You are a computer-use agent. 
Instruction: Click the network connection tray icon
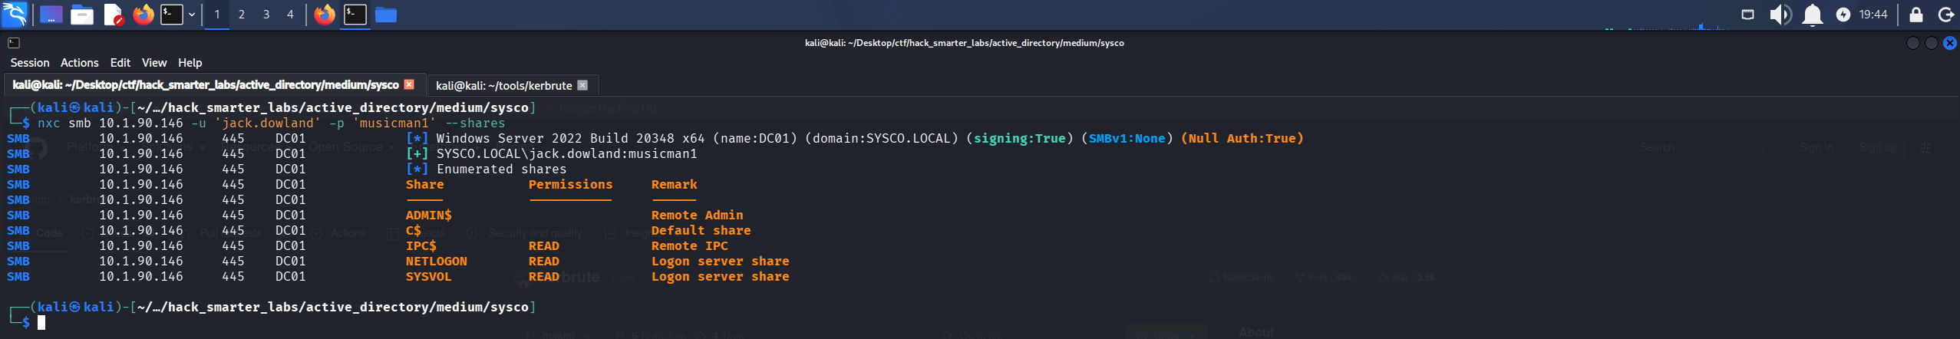coord(1747,14)
